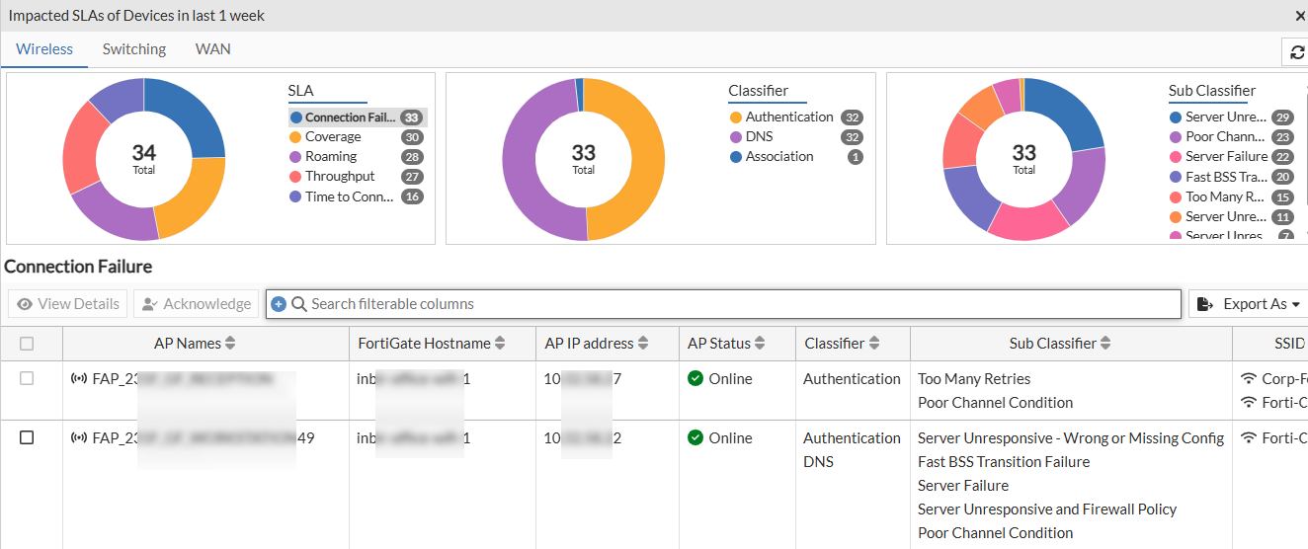Screen dimensions: 1308x549
Task: Sort table by AP Status column icon
Action: 760,344
